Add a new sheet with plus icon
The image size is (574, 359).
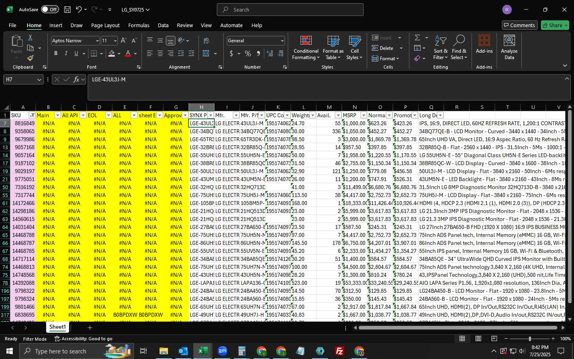[90, 327]
